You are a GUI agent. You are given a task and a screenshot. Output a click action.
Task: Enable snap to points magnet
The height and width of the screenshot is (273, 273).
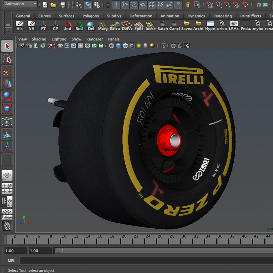click(227, 5)
